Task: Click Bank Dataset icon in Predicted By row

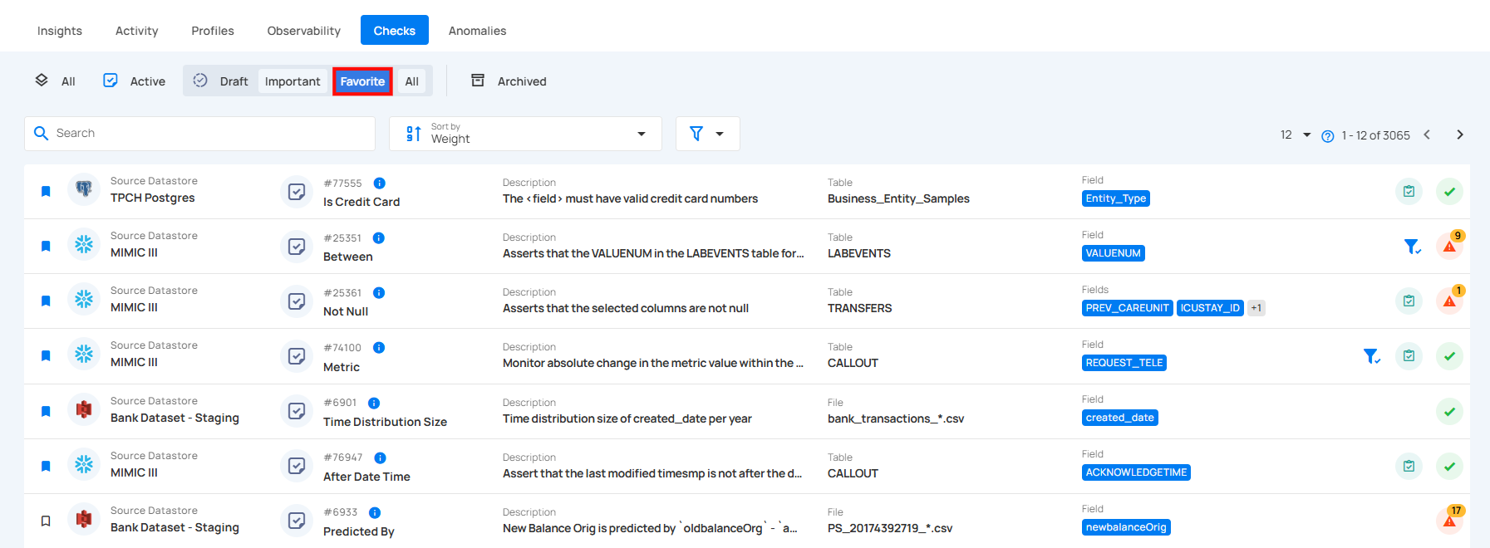Action: click(84, 520)
